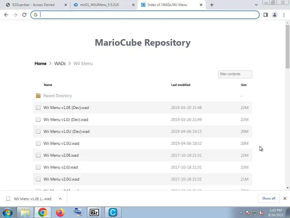Close the mlc01_WiiUMenu_5.5.2US tab
The width and height of the screenshot is (290, 218).
pyautogui.click(x=133, y=5)
